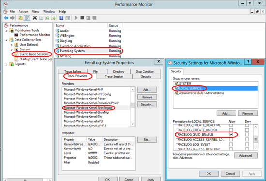This screenshot has height=181, width=266.
Task: Click the console tree horizontal scrollbar thumb
Action: (25, 180)
